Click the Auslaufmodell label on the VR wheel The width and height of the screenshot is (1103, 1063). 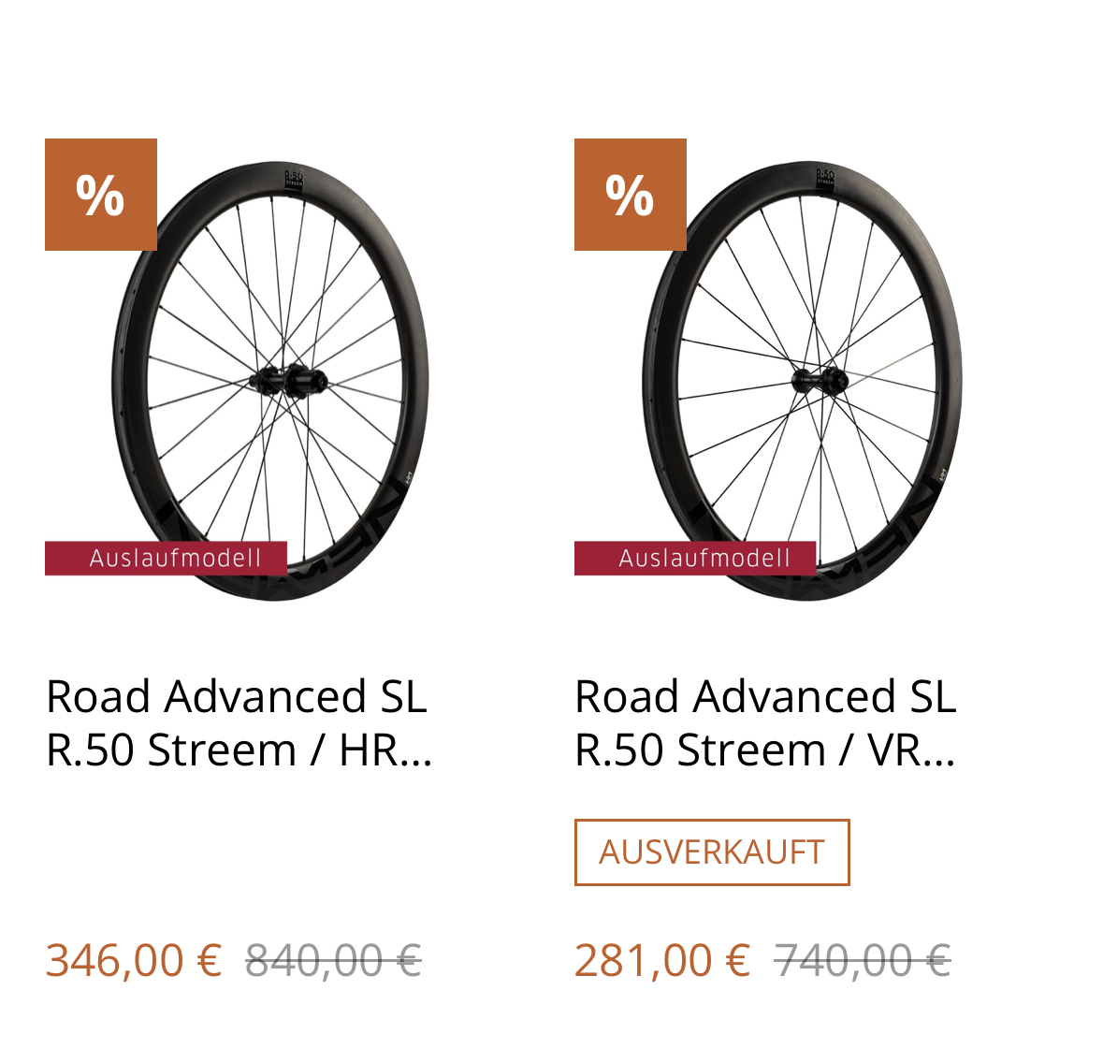tap(695, 559)
